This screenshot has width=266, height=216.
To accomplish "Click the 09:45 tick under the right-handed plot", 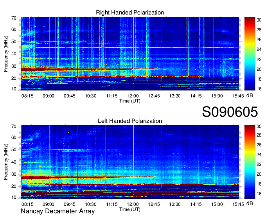I will [70, 96].
